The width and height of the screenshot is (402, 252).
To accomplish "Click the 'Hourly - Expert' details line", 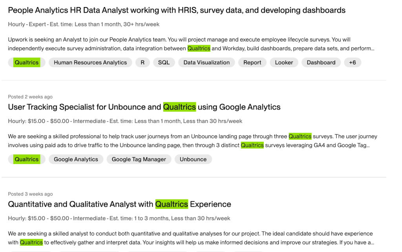I will point(84,24).
